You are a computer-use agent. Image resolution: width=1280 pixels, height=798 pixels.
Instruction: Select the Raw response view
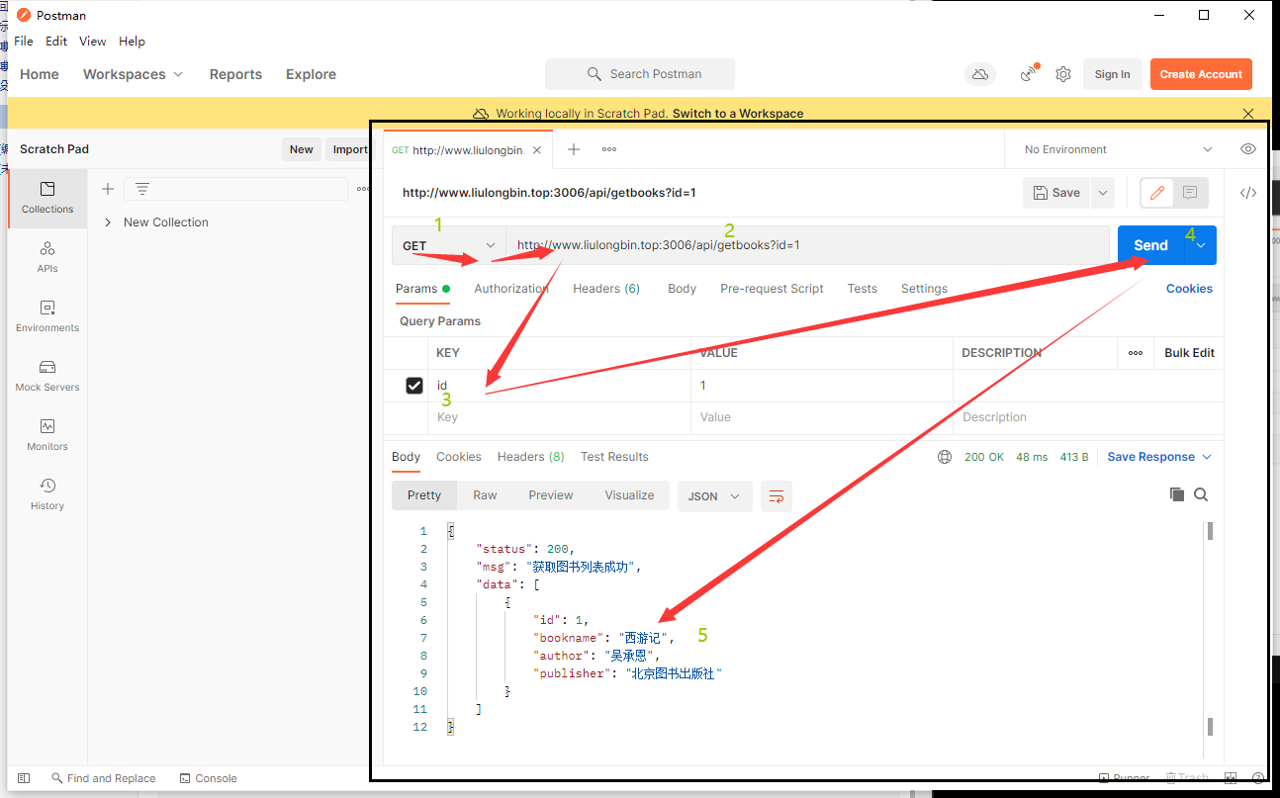(x=485, y=495)
